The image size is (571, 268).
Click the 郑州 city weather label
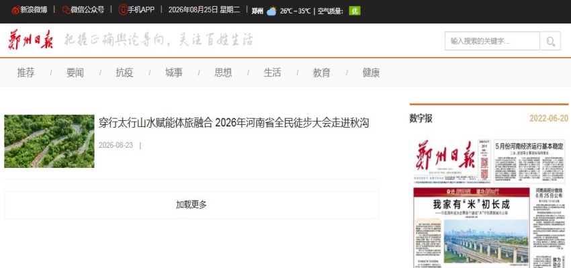[257, 11]
